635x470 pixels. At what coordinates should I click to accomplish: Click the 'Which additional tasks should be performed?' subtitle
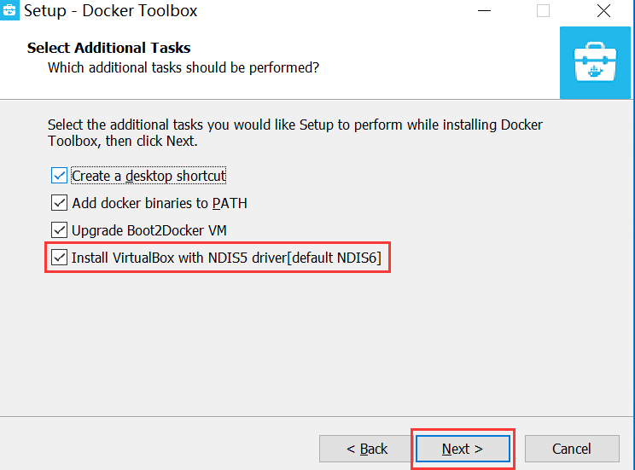[x=184, y=67]
